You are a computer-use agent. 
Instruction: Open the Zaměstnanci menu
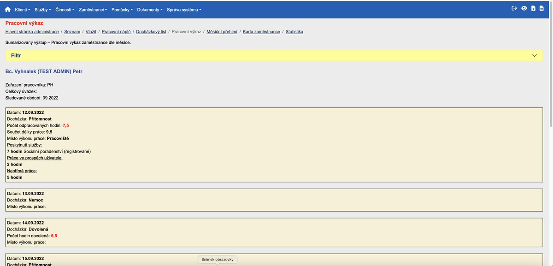(x=91, y=9)
